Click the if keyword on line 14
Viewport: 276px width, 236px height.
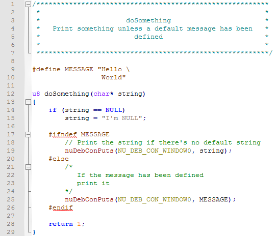53,110
